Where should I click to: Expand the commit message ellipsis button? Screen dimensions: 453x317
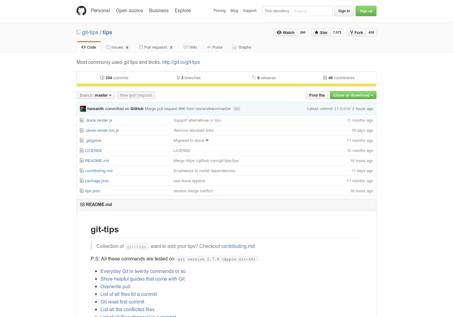(237, 109)
